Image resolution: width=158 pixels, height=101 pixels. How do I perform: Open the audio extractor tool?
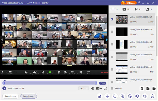[x=137, y=96]
